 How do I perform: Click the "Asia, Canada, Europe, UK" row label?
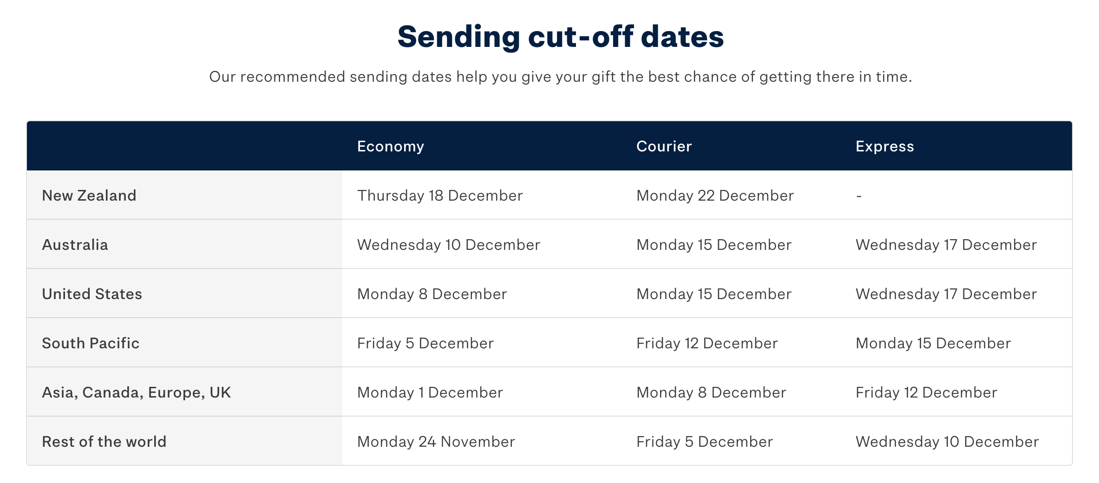[136, 392]
